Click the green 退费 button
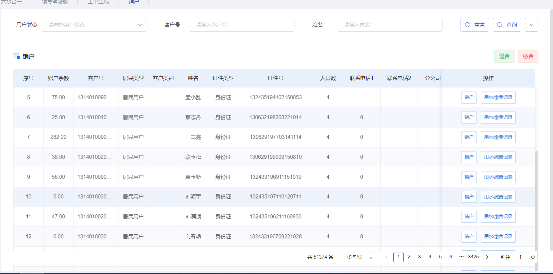This screenshot has height=274, width=553. coord(504,56)
